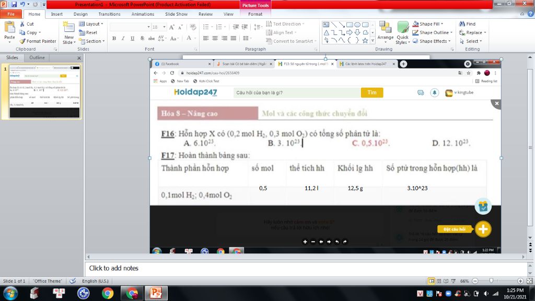Switch to the Design tab
Screen dimensions: 535x301
80,14
